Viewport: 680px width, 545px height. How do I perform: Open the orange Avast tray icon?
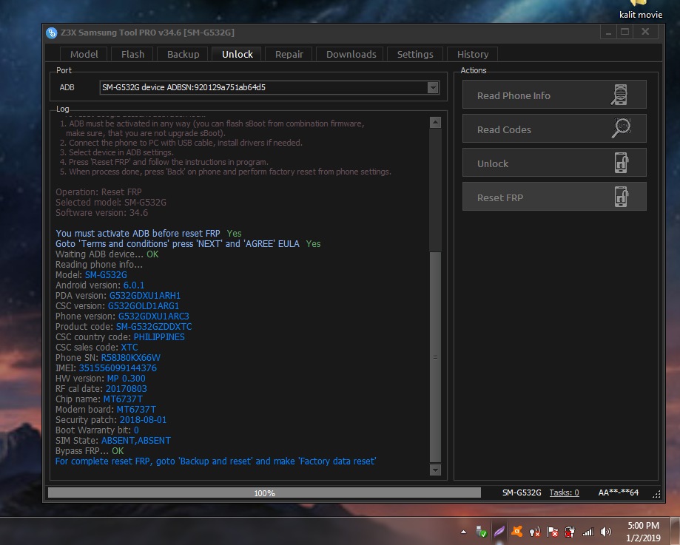pos(516,531)
